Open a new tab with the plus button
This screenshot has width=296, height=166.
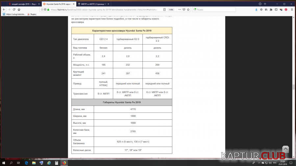(265, 4)
